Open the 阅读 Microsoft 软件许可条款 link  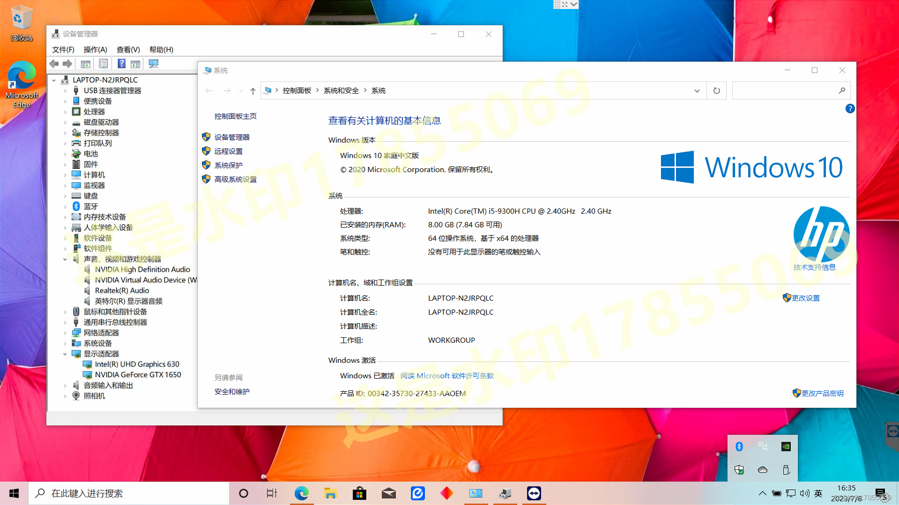[x=447, y=376]
